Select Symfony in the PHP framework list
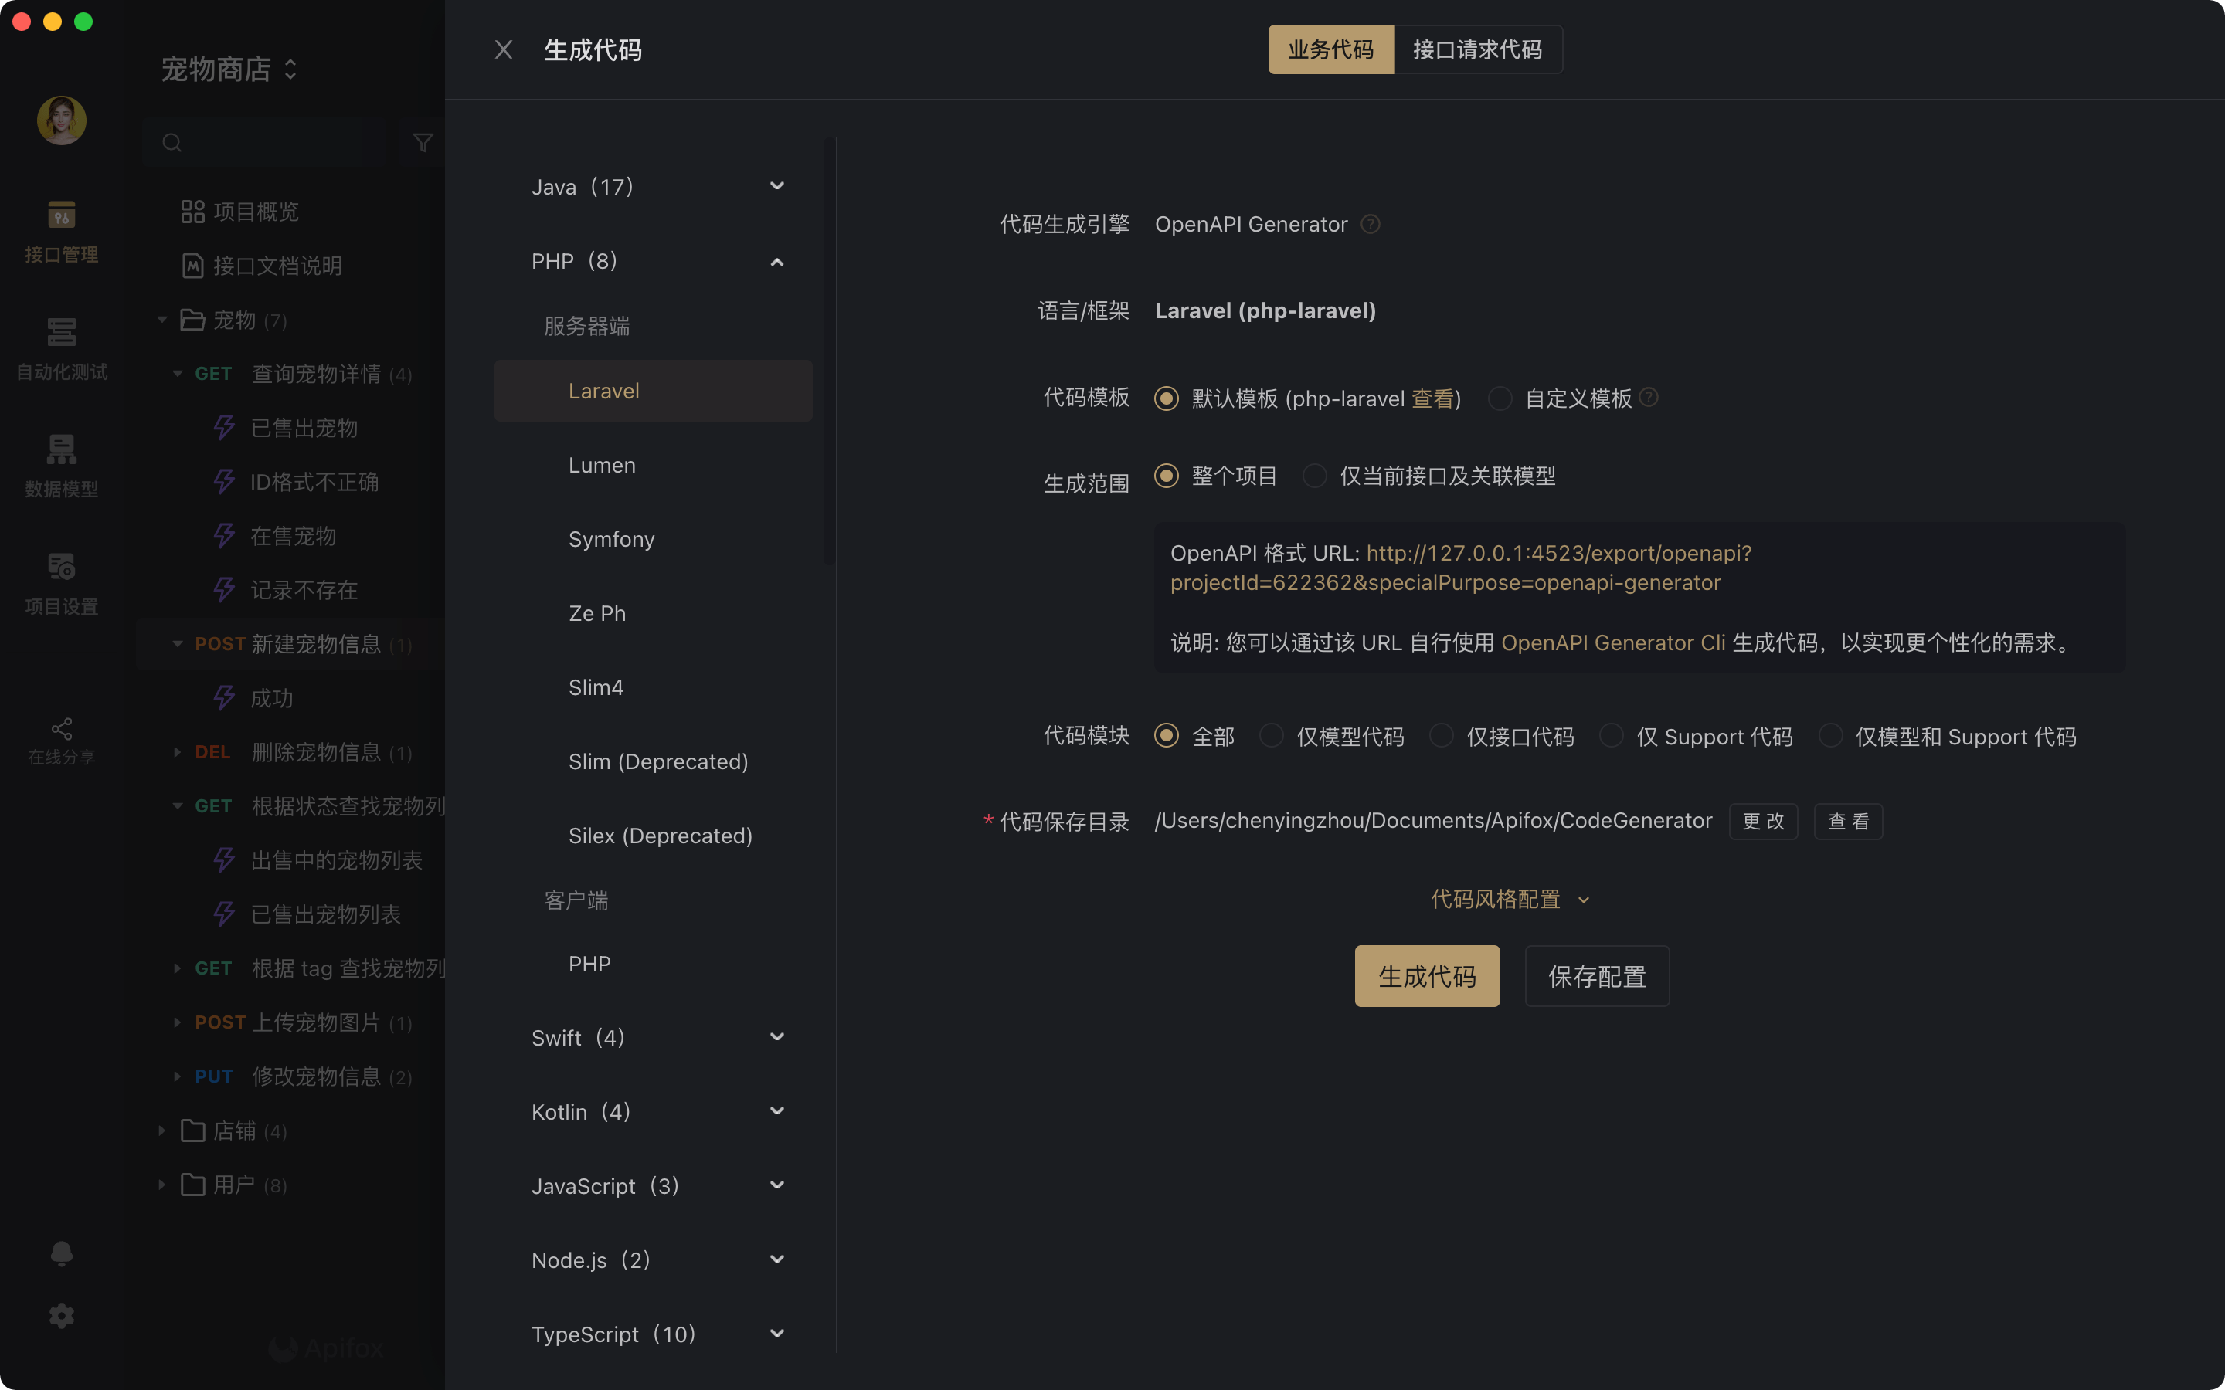The width and height of the screenshot is (2225, 1390). pyautogui.click(x=611, y=540)
